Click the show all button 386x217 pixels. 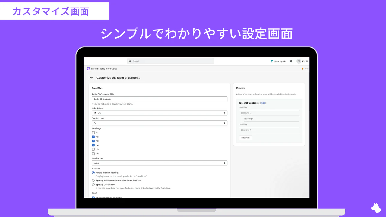(245, 138)
